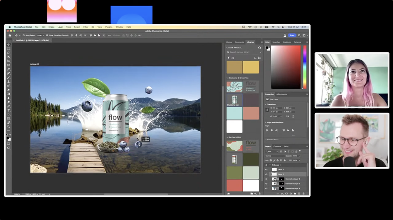Hide Generative Layer 4 eye icon
Image resolution: width=393 pixels, height=220 pixels.
click(x=267, y=189)
